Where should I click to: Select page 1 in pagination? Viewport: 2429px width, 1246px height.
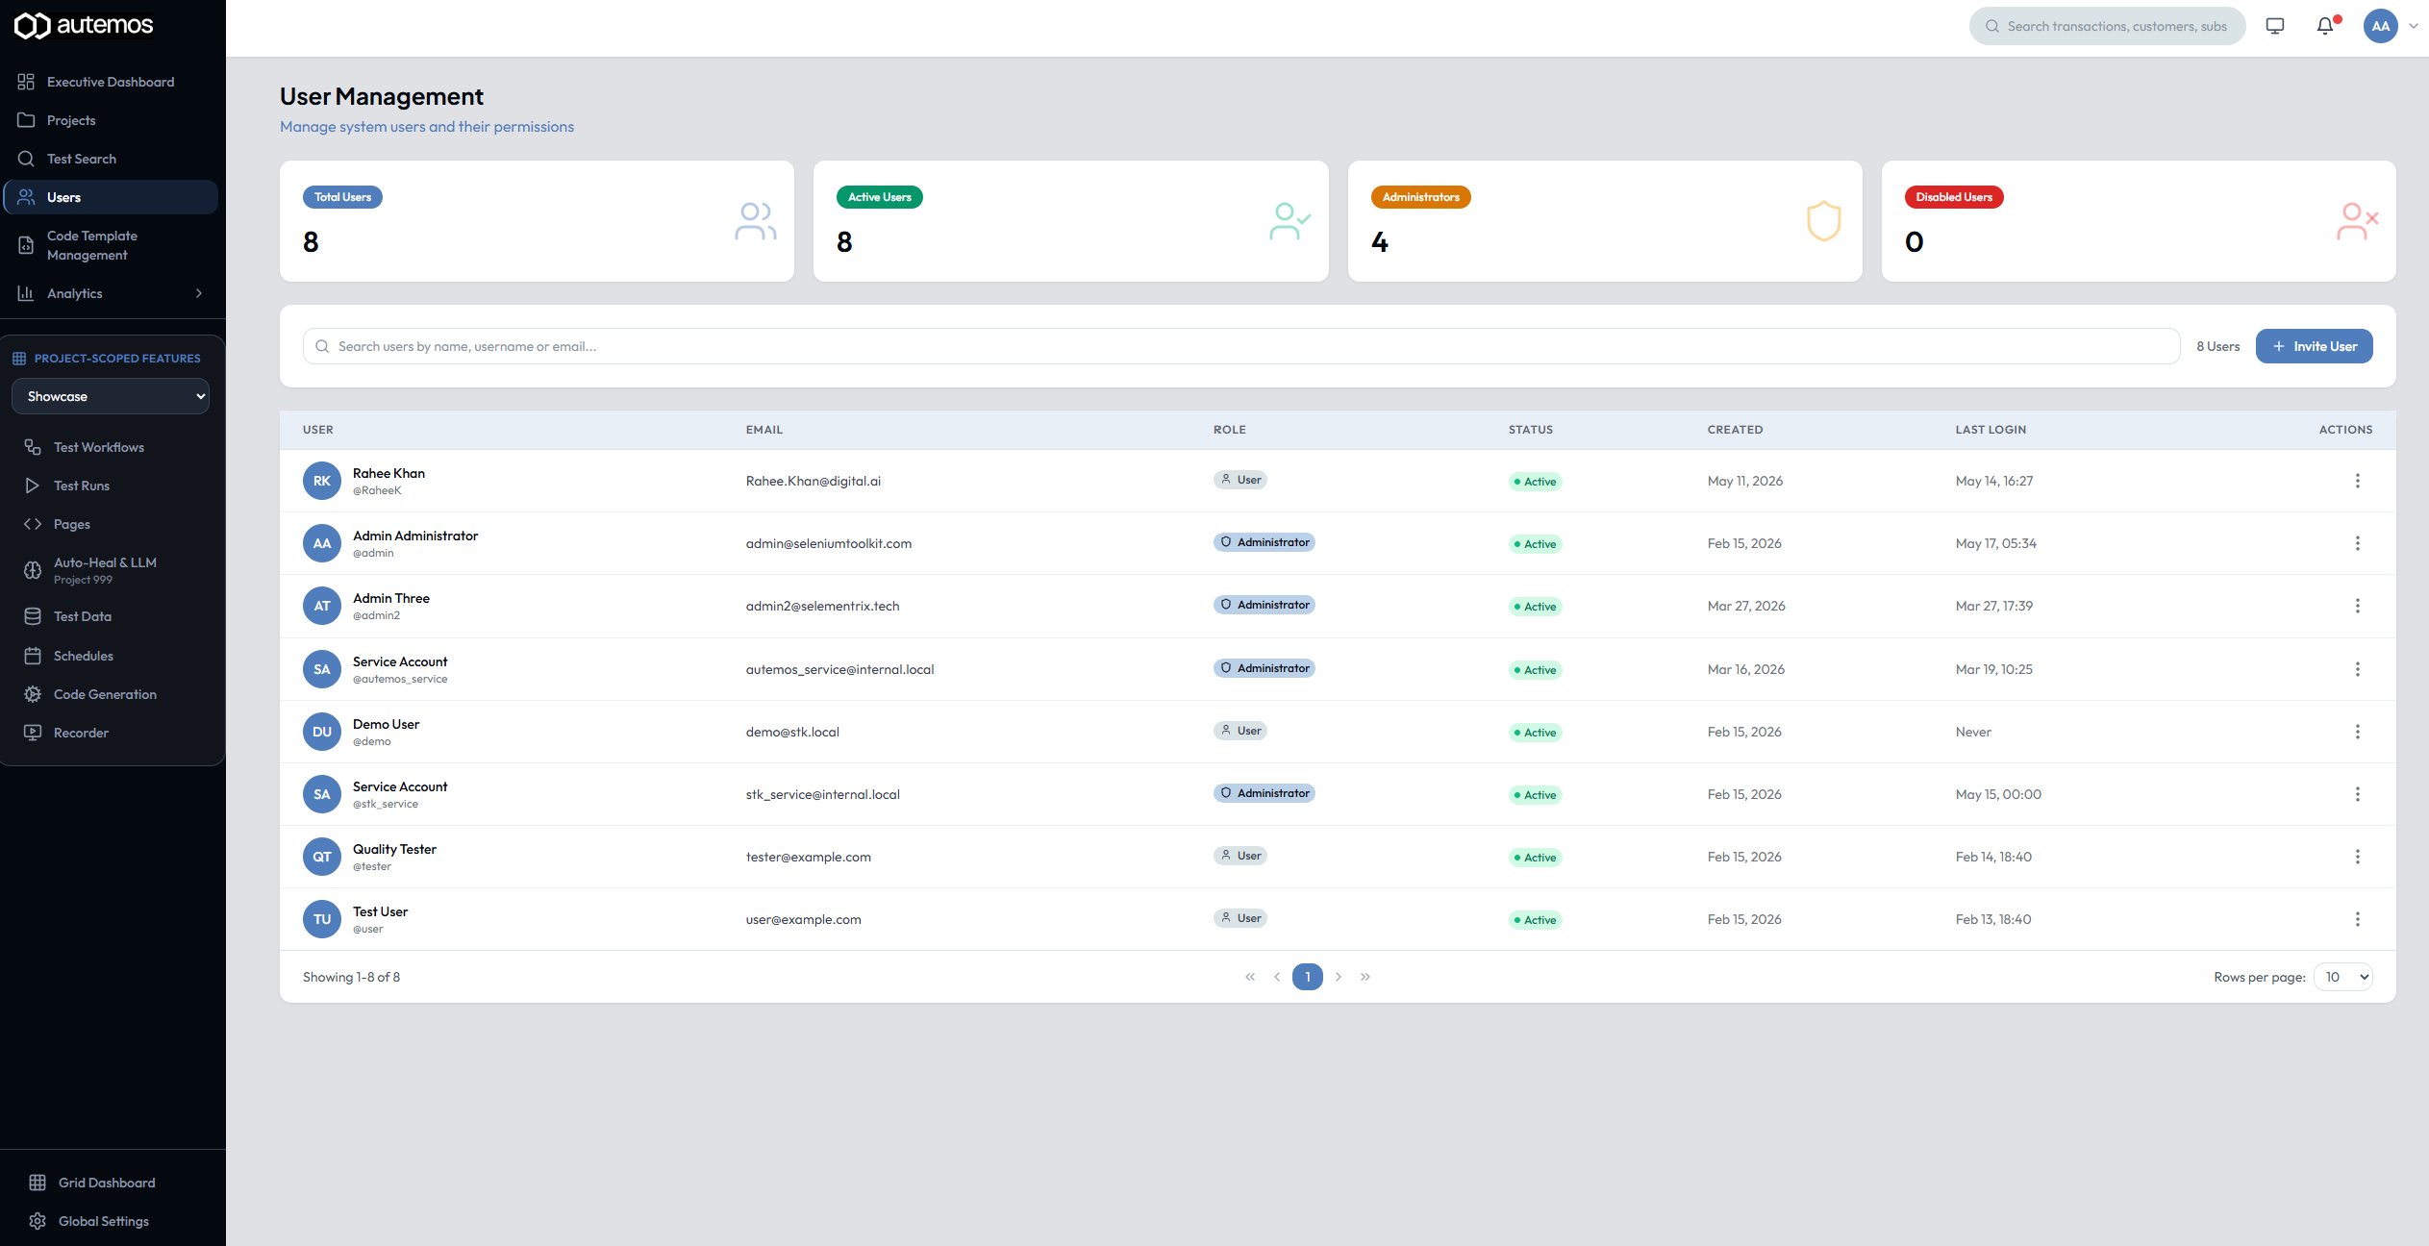click(x=1308, y=977)
